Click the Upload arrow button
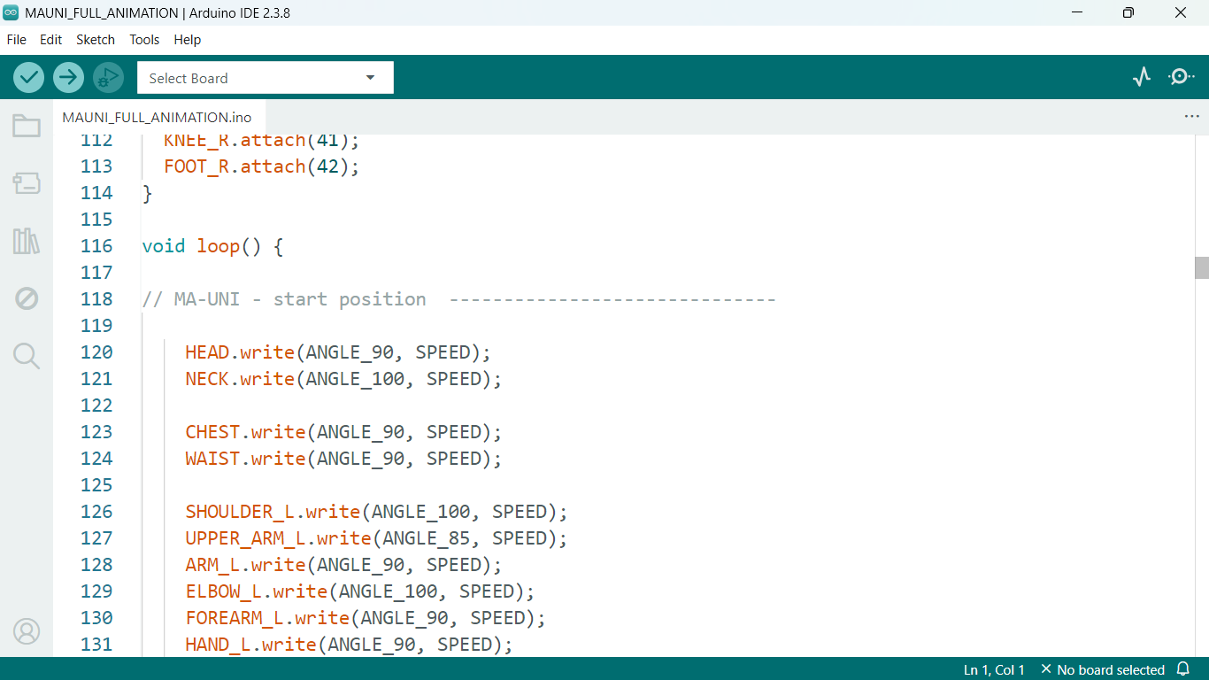Viewport: 1209px width, 680px height. [68, 78]
